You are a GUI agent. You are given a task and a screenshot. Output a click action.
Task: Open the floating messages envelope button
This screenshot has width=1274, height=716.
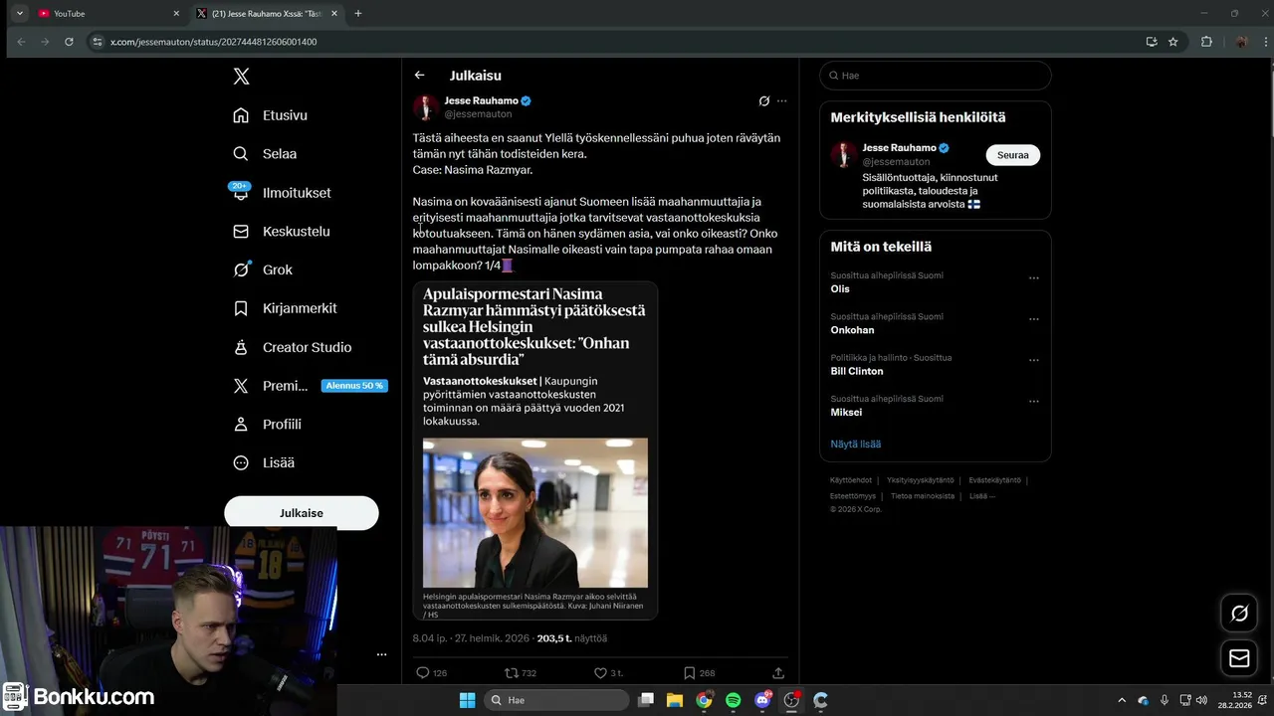tap(1239, 658)
